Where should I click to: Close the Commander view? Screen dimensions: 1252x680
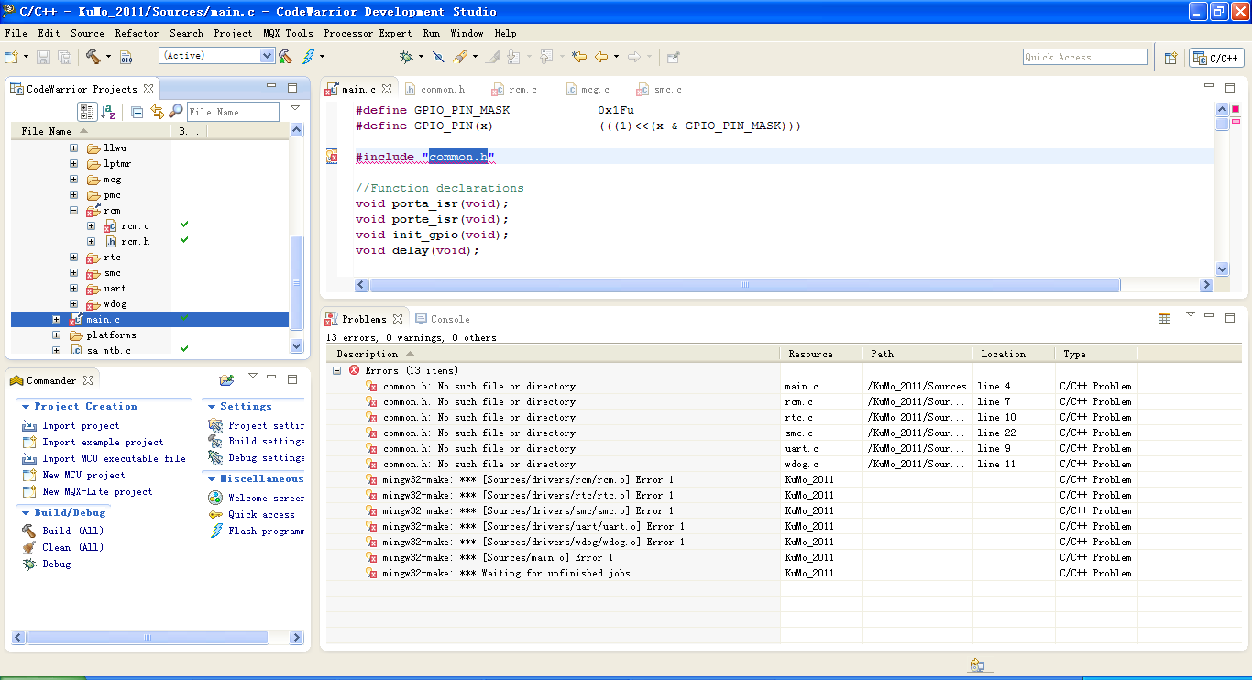coord(88,380)
